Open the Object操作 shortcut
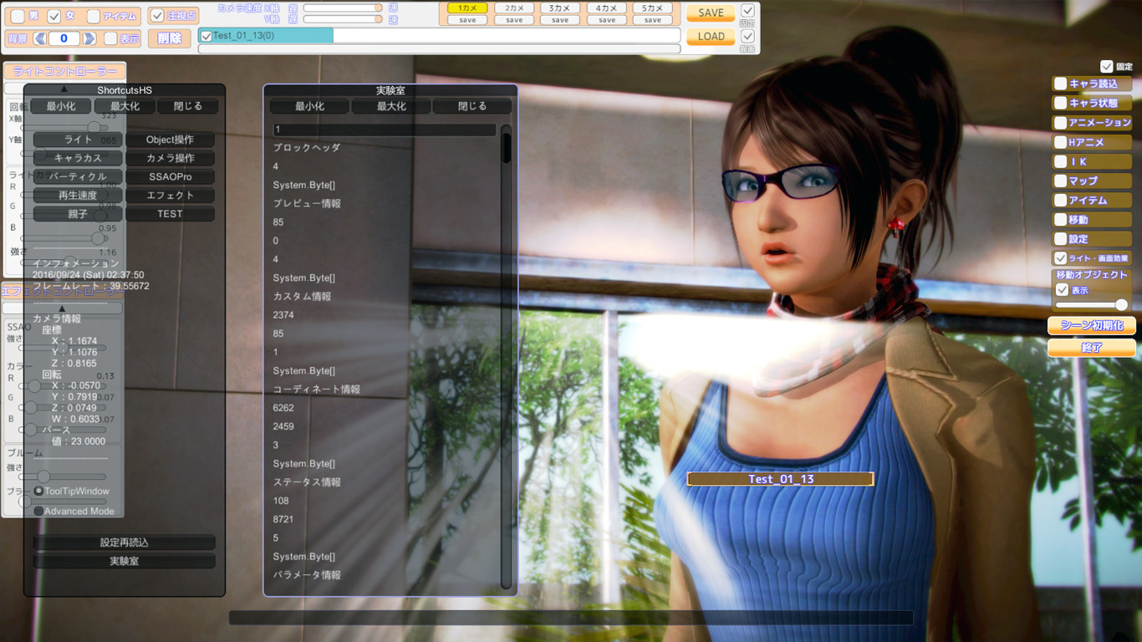Viewport: 1142px width, 642px height. 170,140
